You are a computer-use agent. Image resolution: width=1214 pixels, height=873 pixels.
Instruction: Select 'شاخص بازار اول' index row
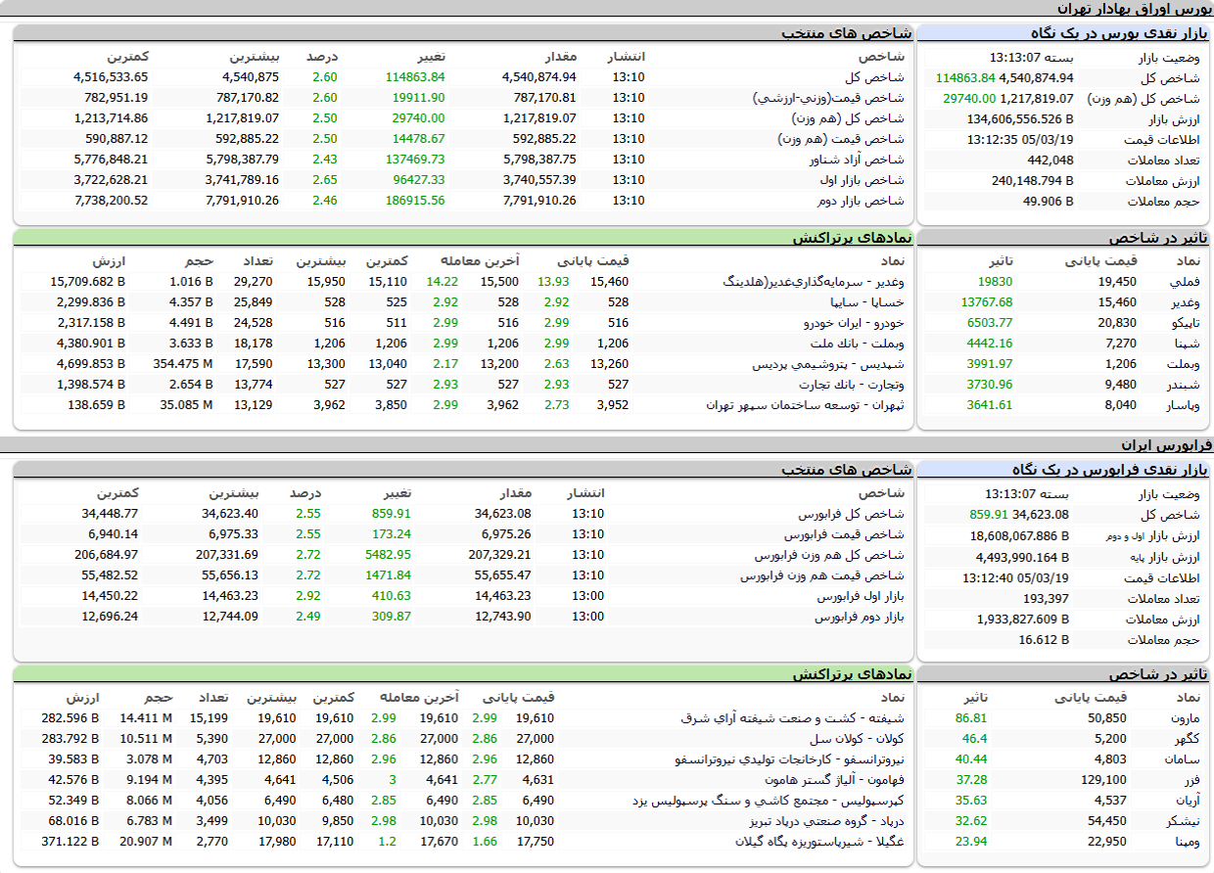pyautogui.click(x=463, y=179)
